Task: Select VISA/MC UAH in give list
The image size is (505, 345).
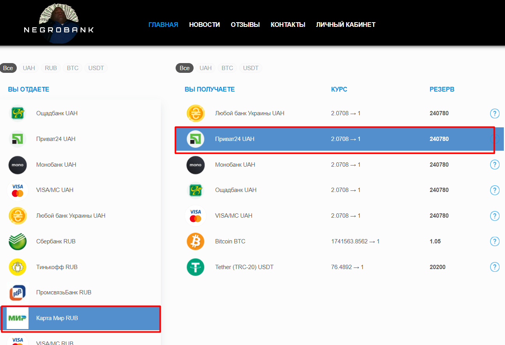Action: pos(80,190)
